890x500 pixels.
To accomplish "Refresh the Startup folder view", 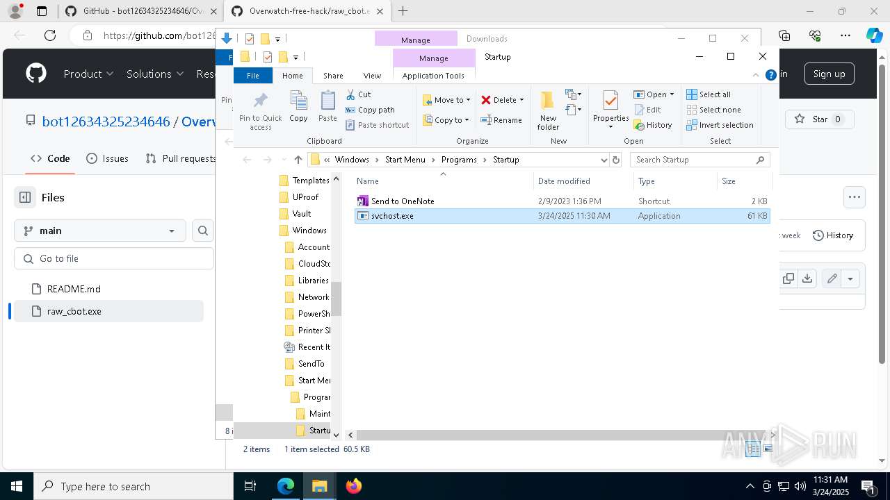I will click(615, 160).
